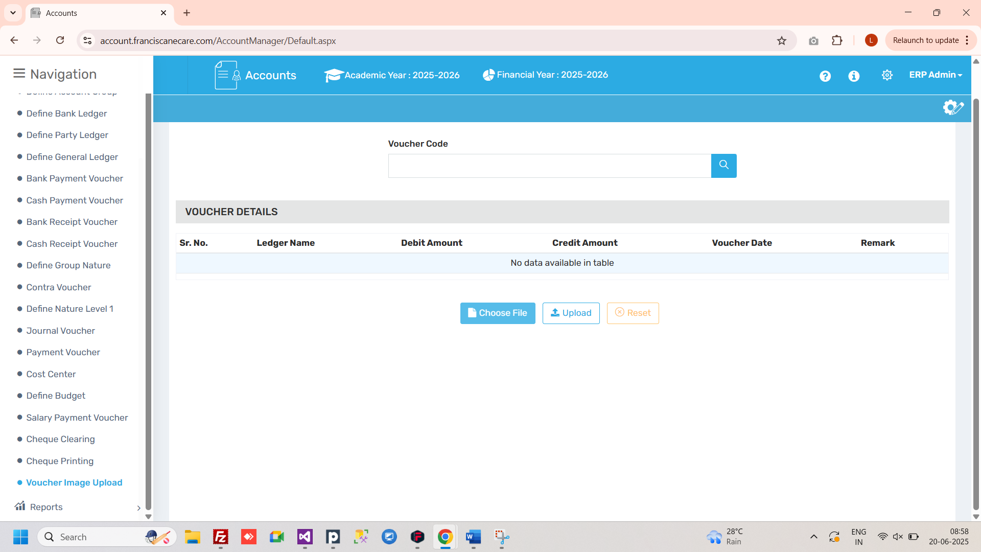Image resolution: width=981 pixels, height=552 pixels.
Task: Go to Bank Payment Voucher menu item
Action: pyautogui.click(x=75, y=178)
